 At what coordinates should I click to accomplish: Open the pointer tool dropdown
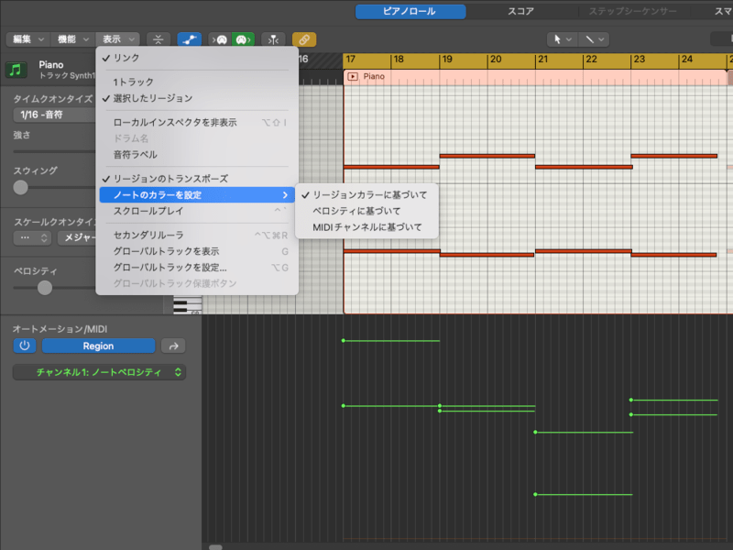[x=560, y=39]
